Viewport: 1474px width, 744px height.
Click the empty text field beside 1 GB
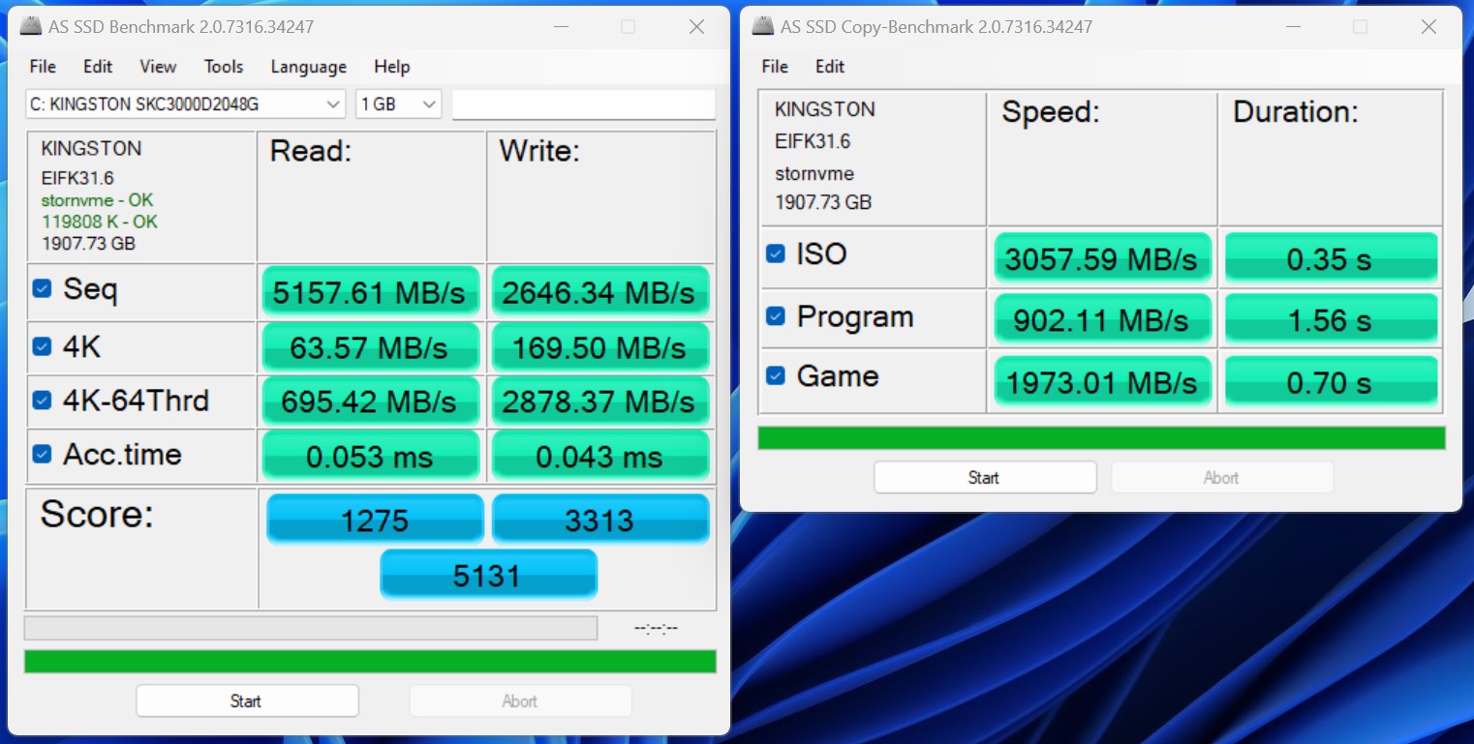(x=583, y=104)
